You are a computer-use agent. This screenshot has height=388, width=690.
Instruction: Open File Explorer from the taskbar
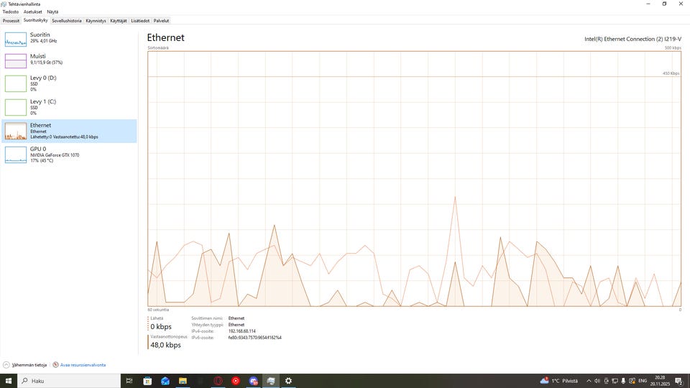pos(183,381)
